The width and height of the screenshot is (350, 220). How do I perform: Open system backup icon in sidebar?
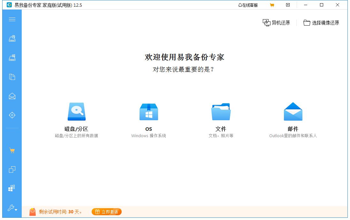12,58
